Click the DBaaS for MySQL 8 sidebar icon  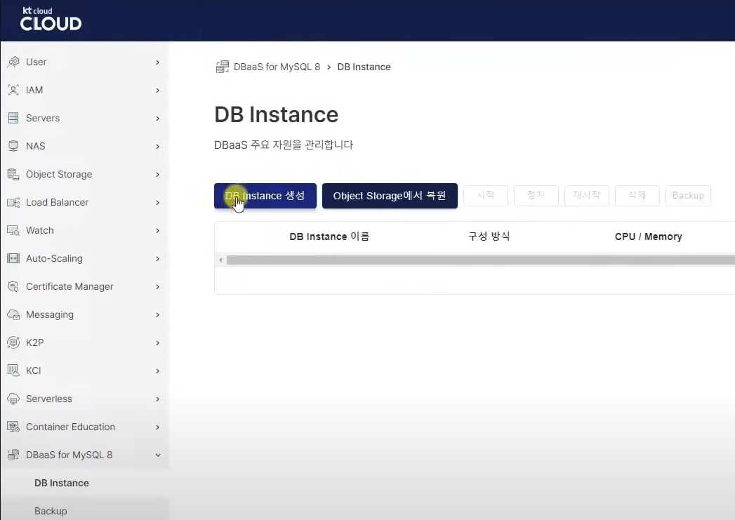[13, 455]
